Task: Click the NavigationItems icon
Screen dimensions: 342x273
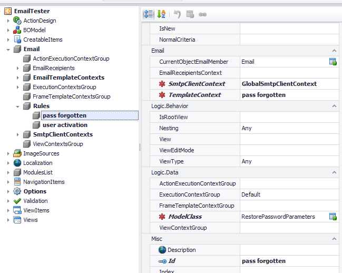Action: [17, 182]
